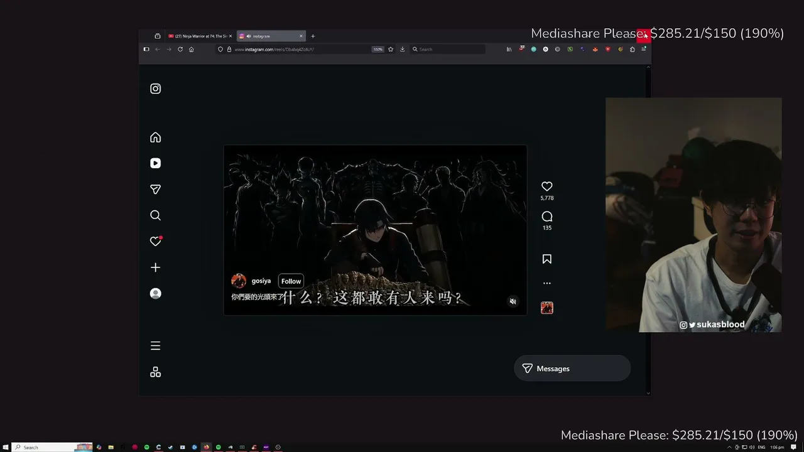The image size is (804, 452).
Task: Open the Windows Start menu
Action: pyautogui.click(x=6, y=447)
